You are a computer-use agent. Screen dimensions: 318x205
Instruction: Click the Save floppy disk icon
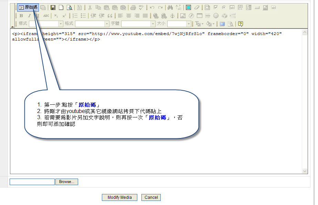[x=53, y=7]
